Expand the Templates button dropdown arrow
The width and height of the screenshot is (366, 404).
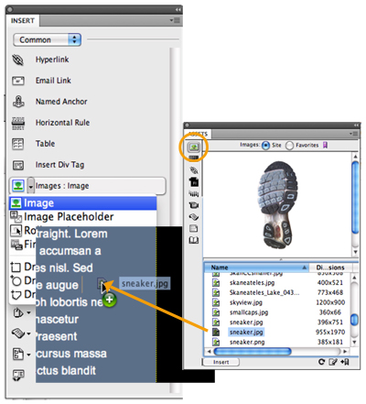28,355
